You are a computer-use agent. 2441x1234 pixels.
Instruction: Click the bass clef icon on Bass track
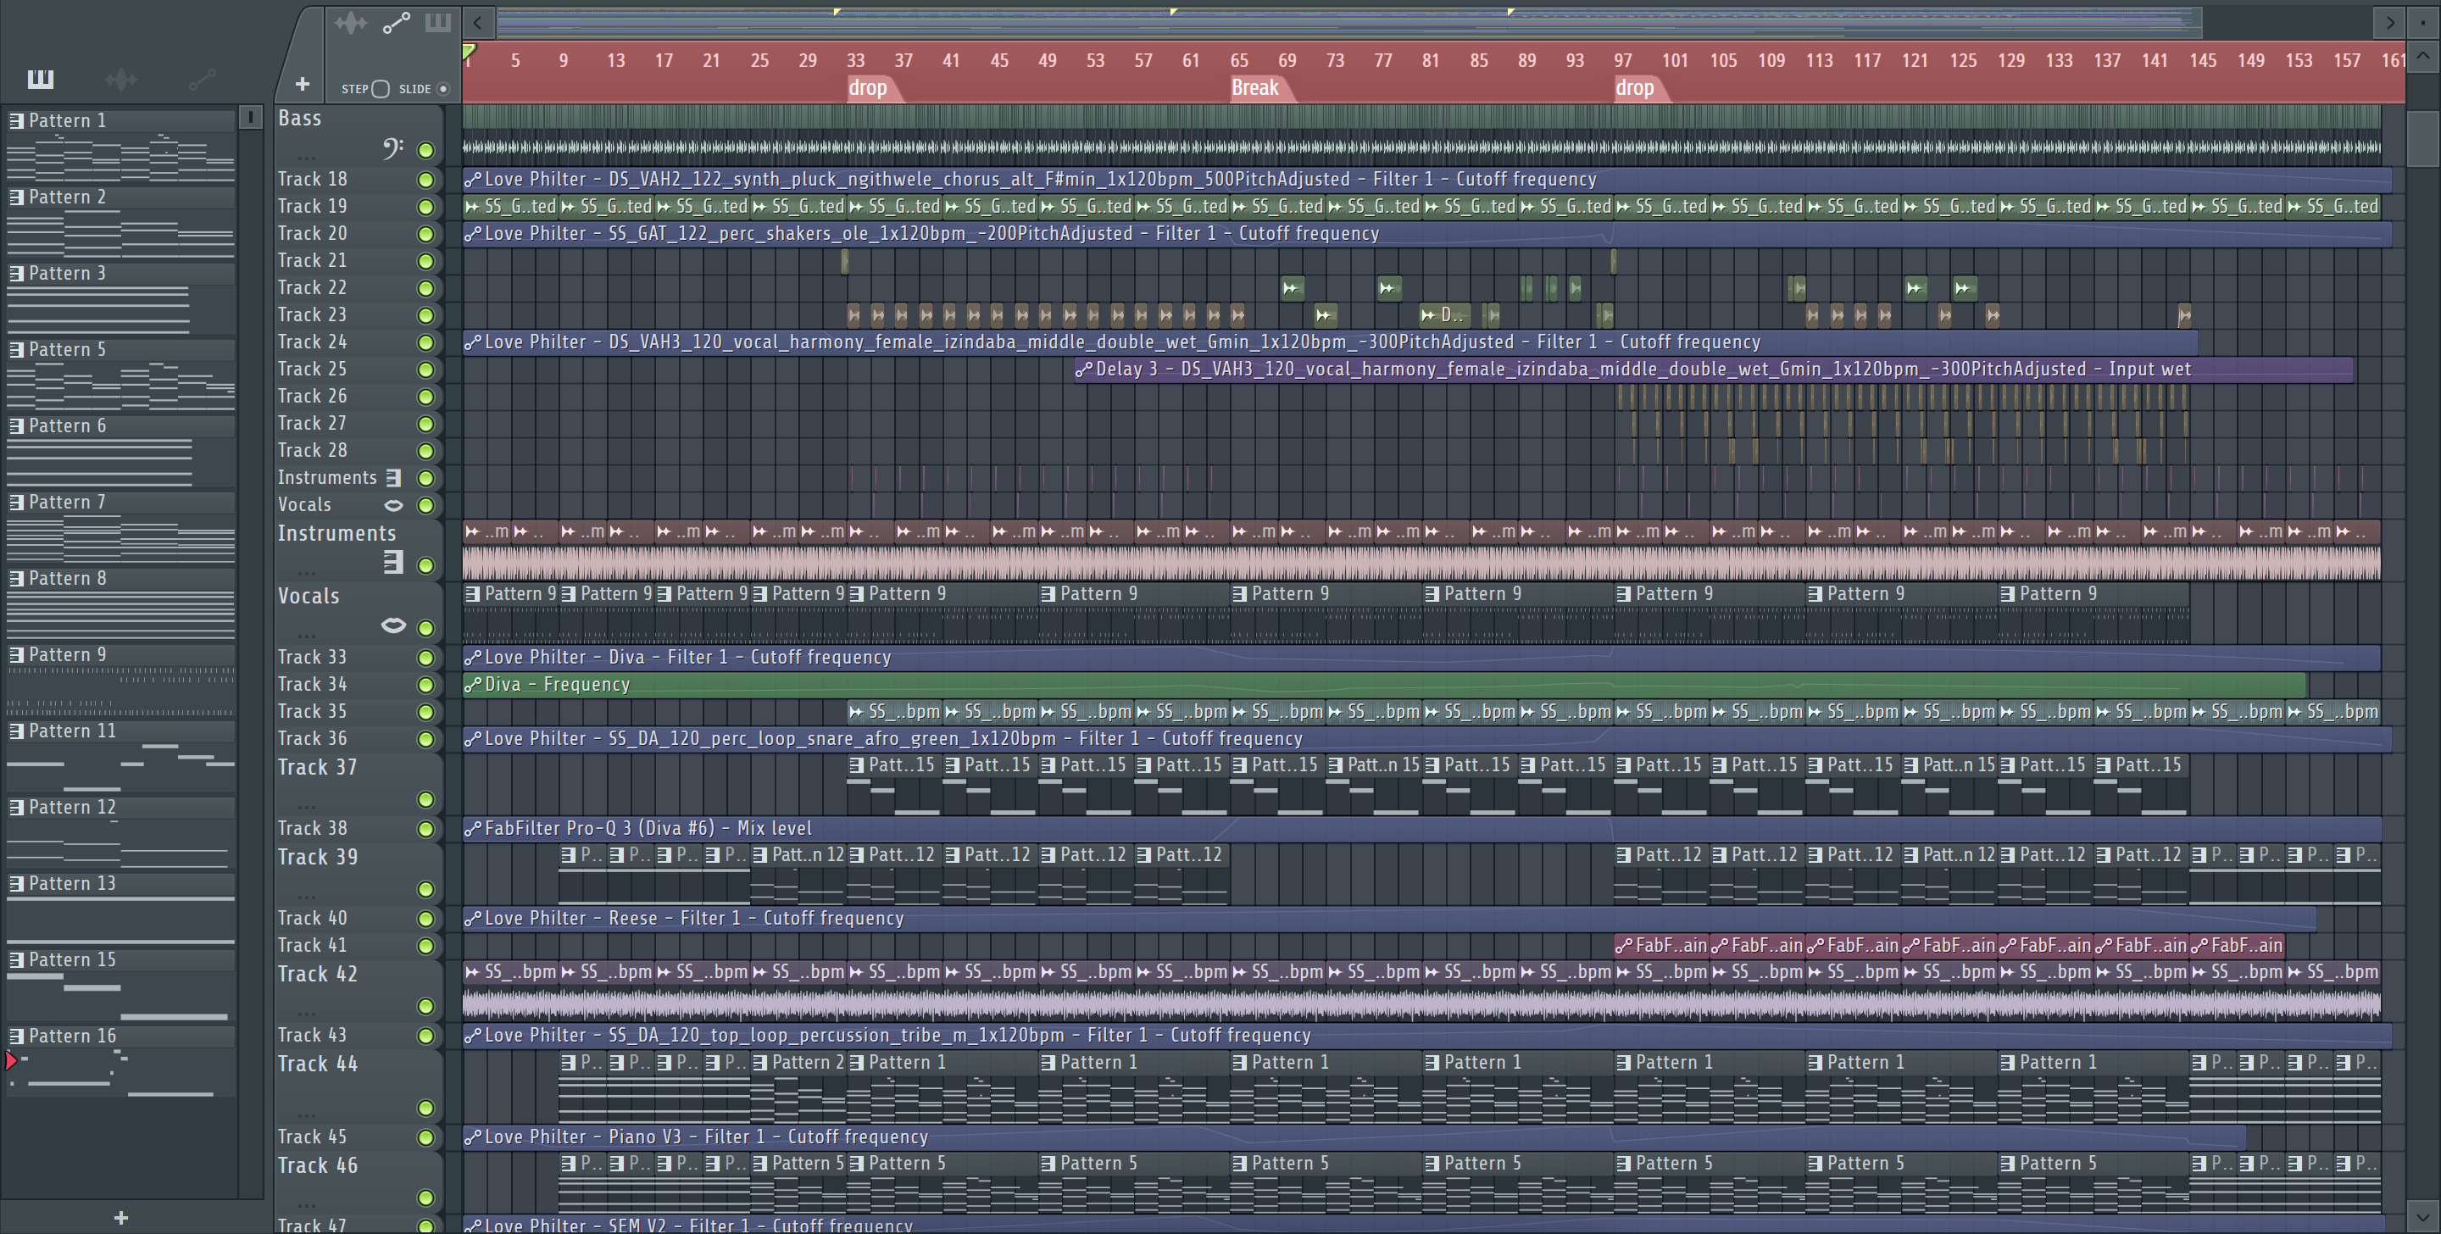click(392, 149)
